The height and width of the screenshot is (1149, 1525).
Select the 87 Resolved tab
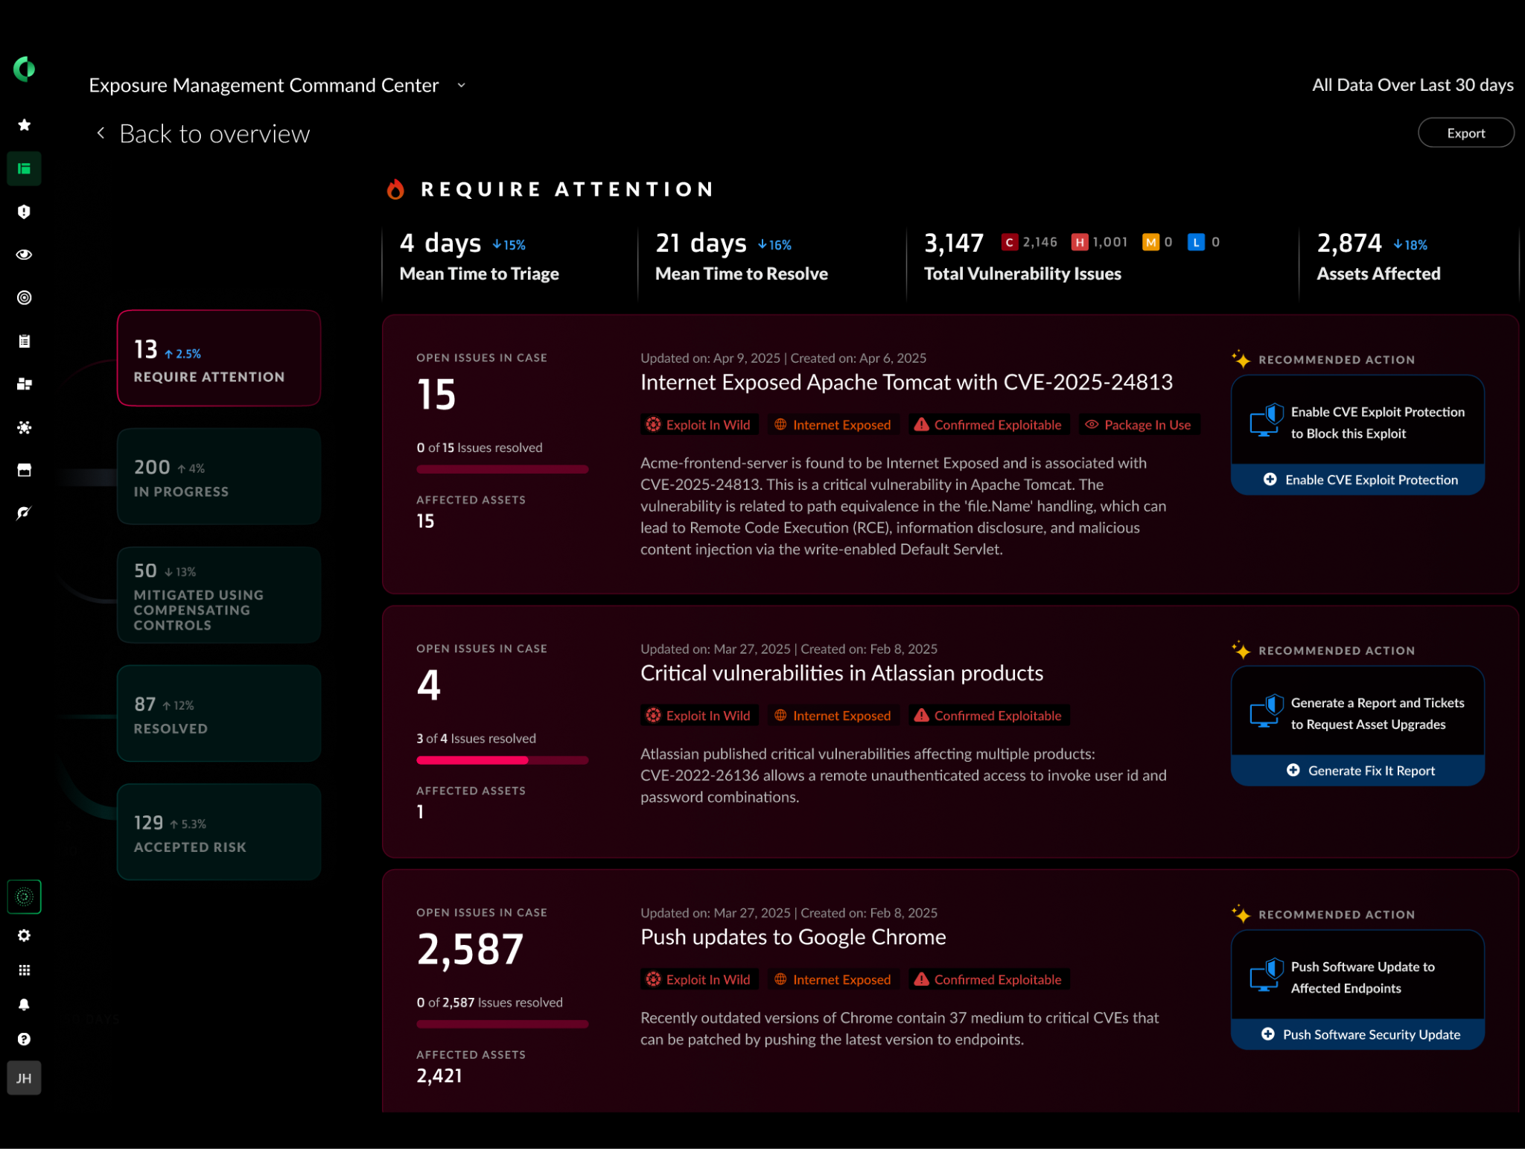pyautogui.click(x=219, y=713)
